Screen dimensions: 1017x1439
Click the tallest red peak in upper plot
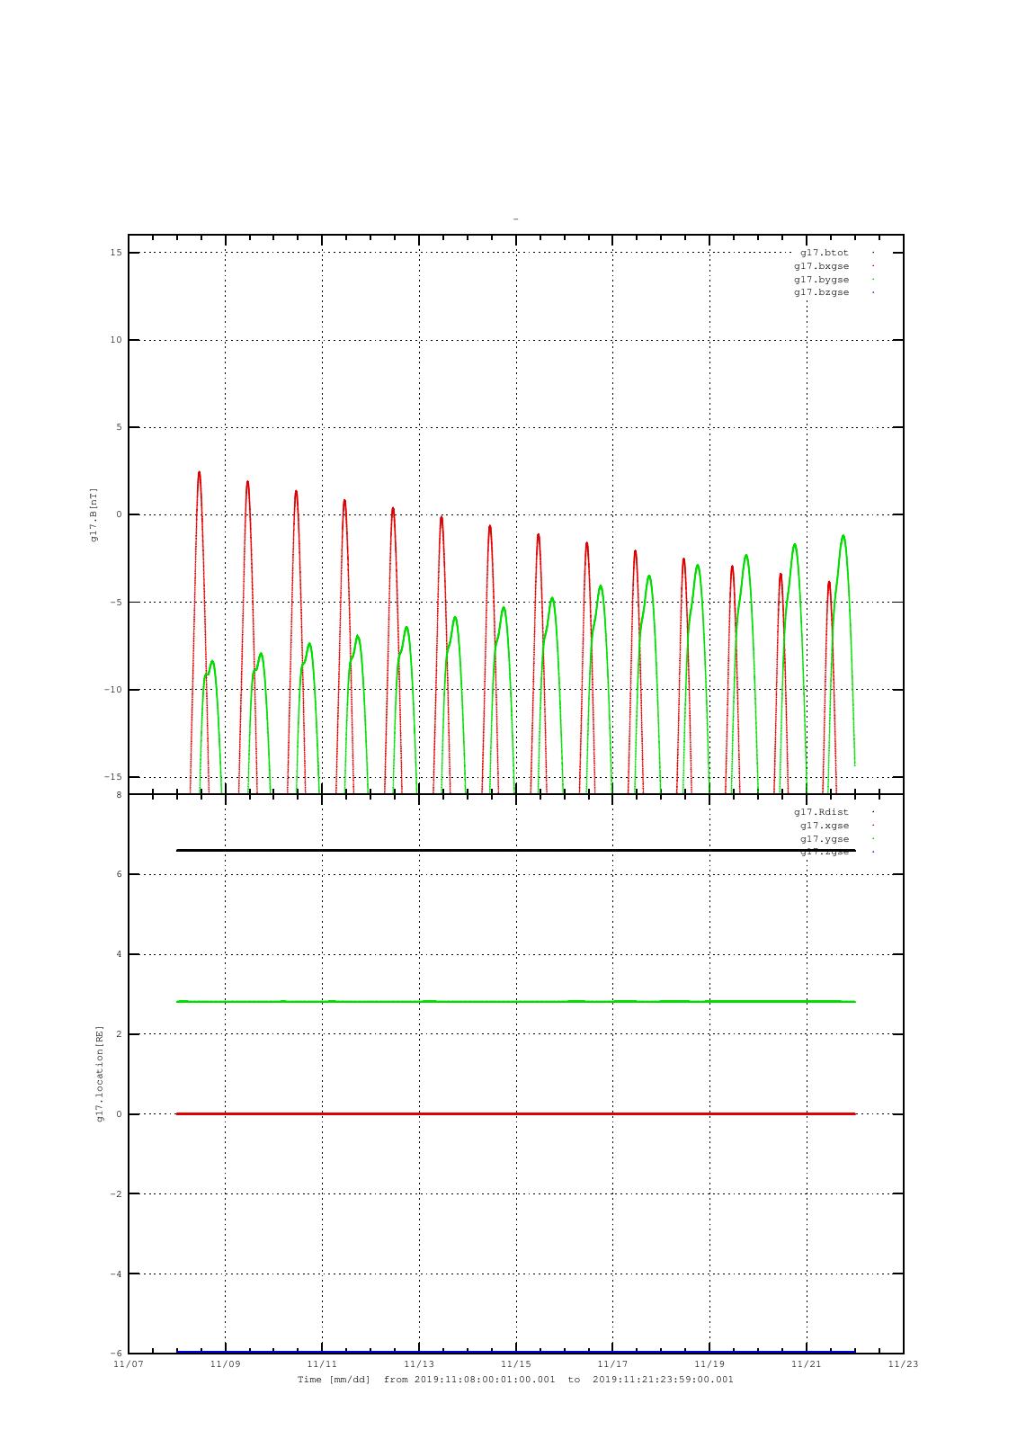click(199, 473)
